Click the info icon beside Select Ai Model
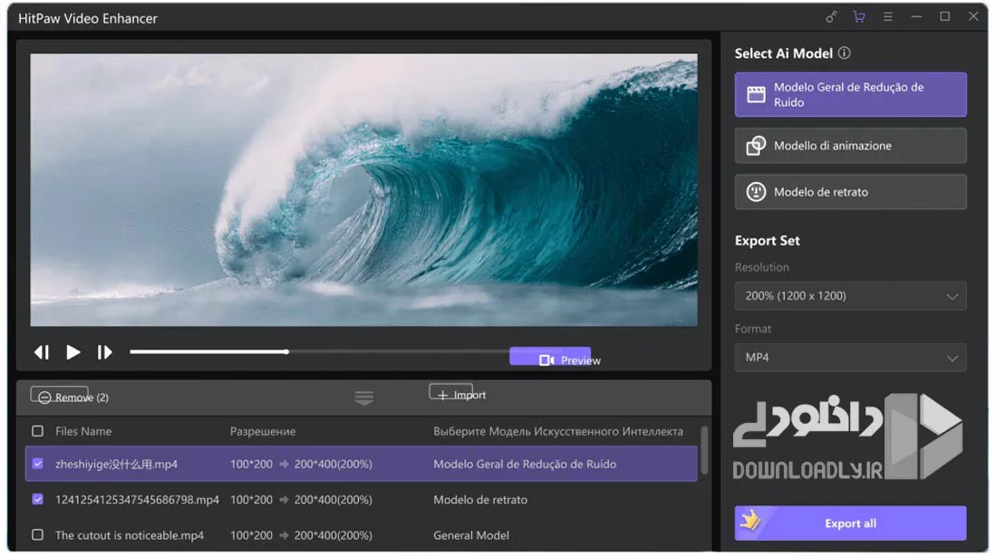 [844, 53]
